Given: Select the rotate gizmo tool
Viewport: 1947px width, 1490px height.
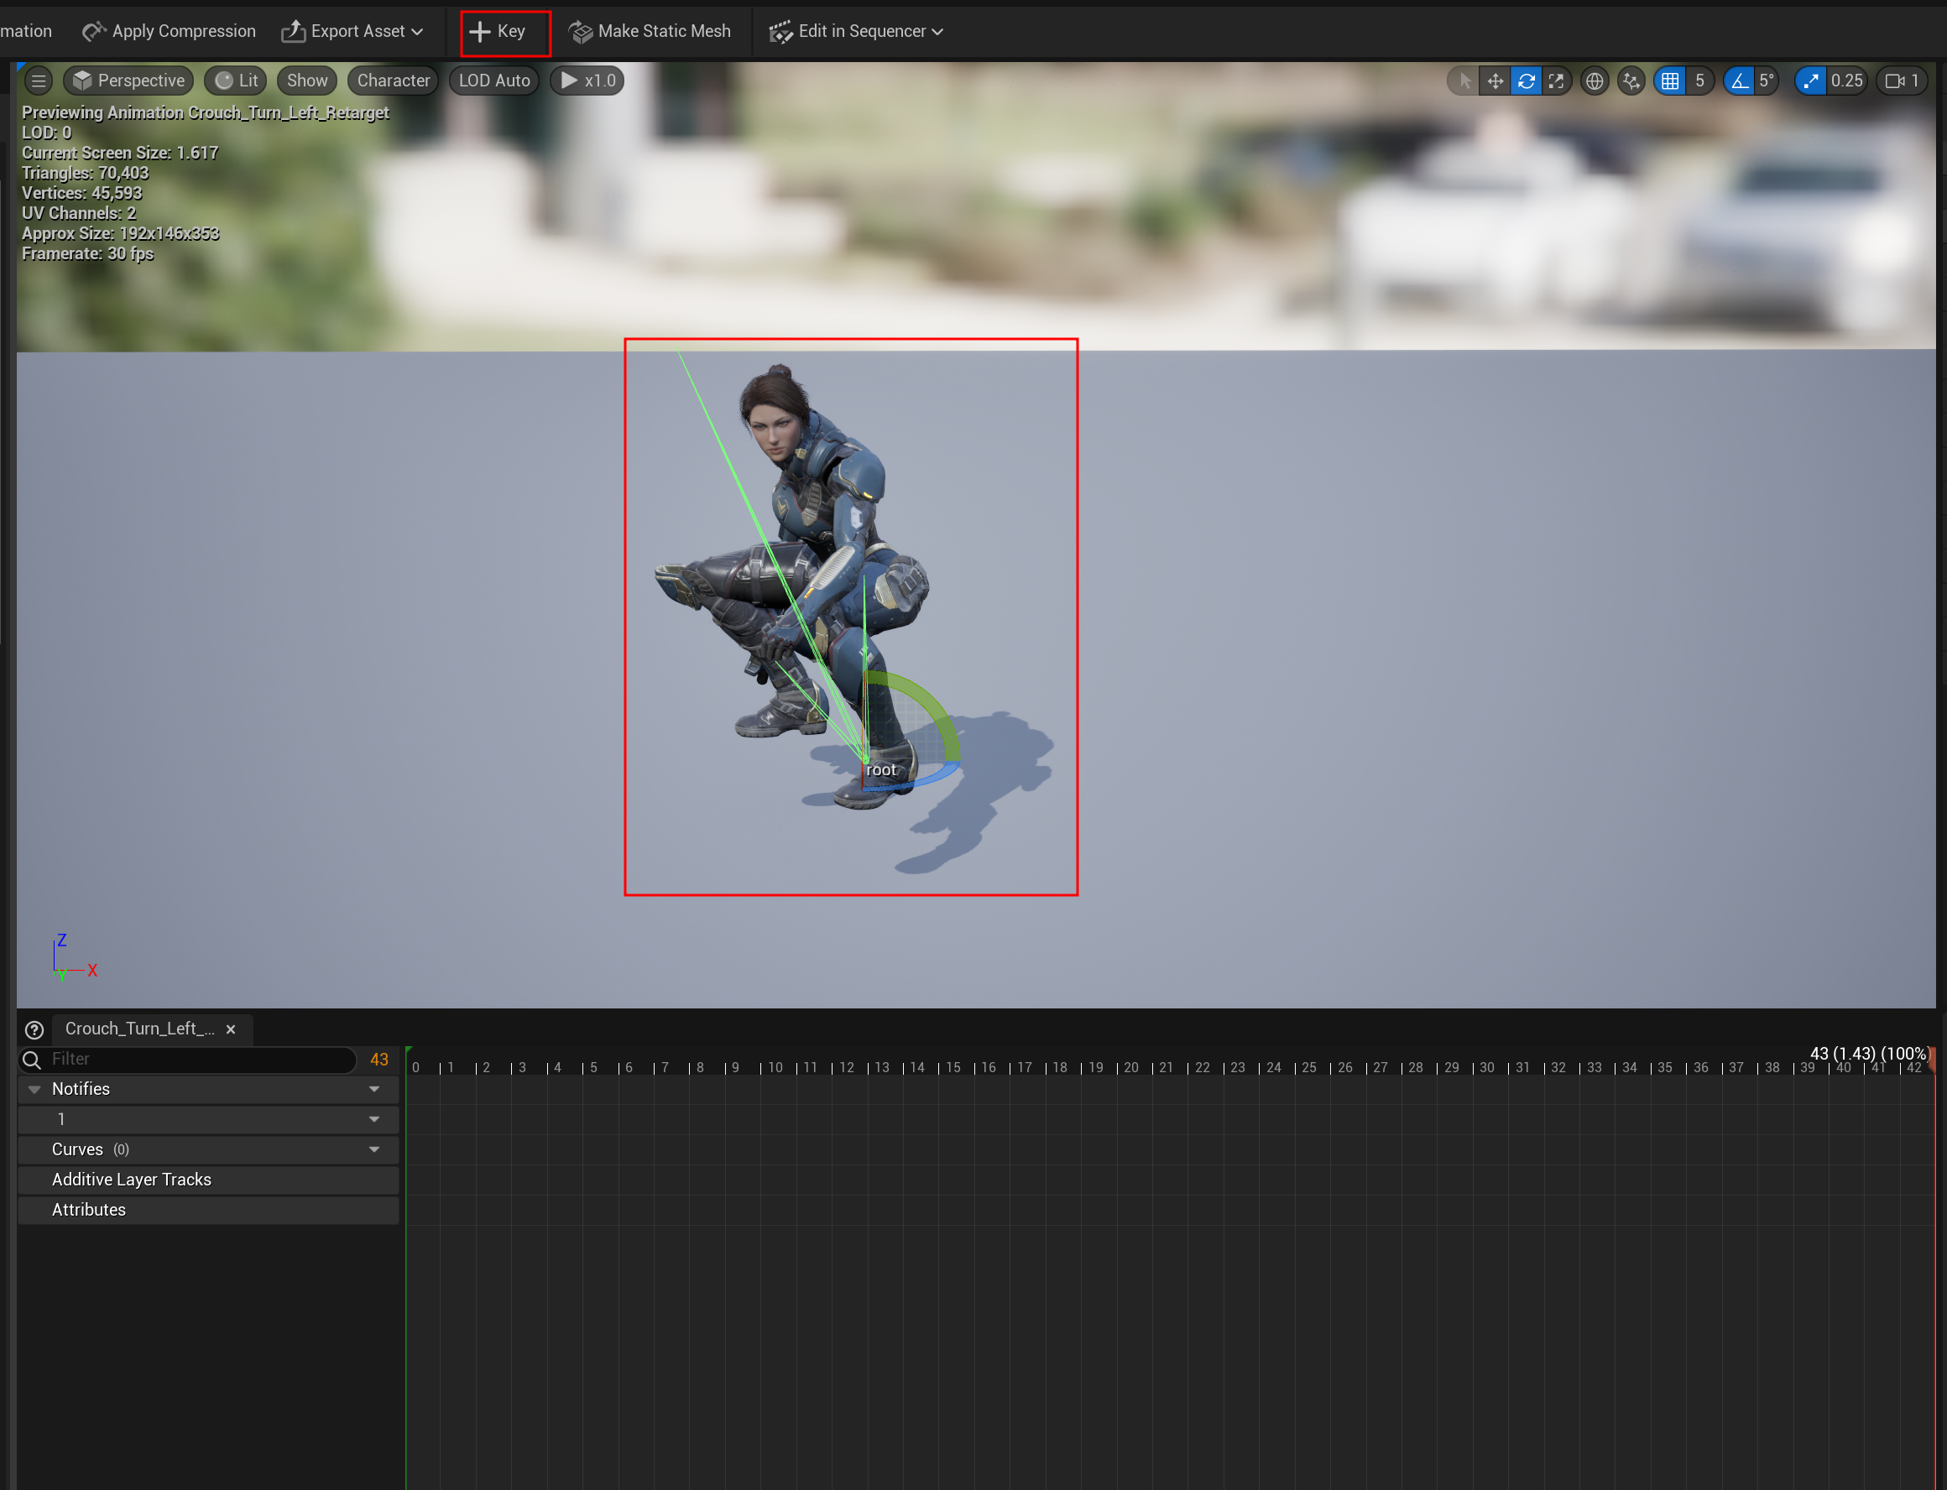Looking at the screenshot, I should pyautogui.click(x=1526, y=81).
